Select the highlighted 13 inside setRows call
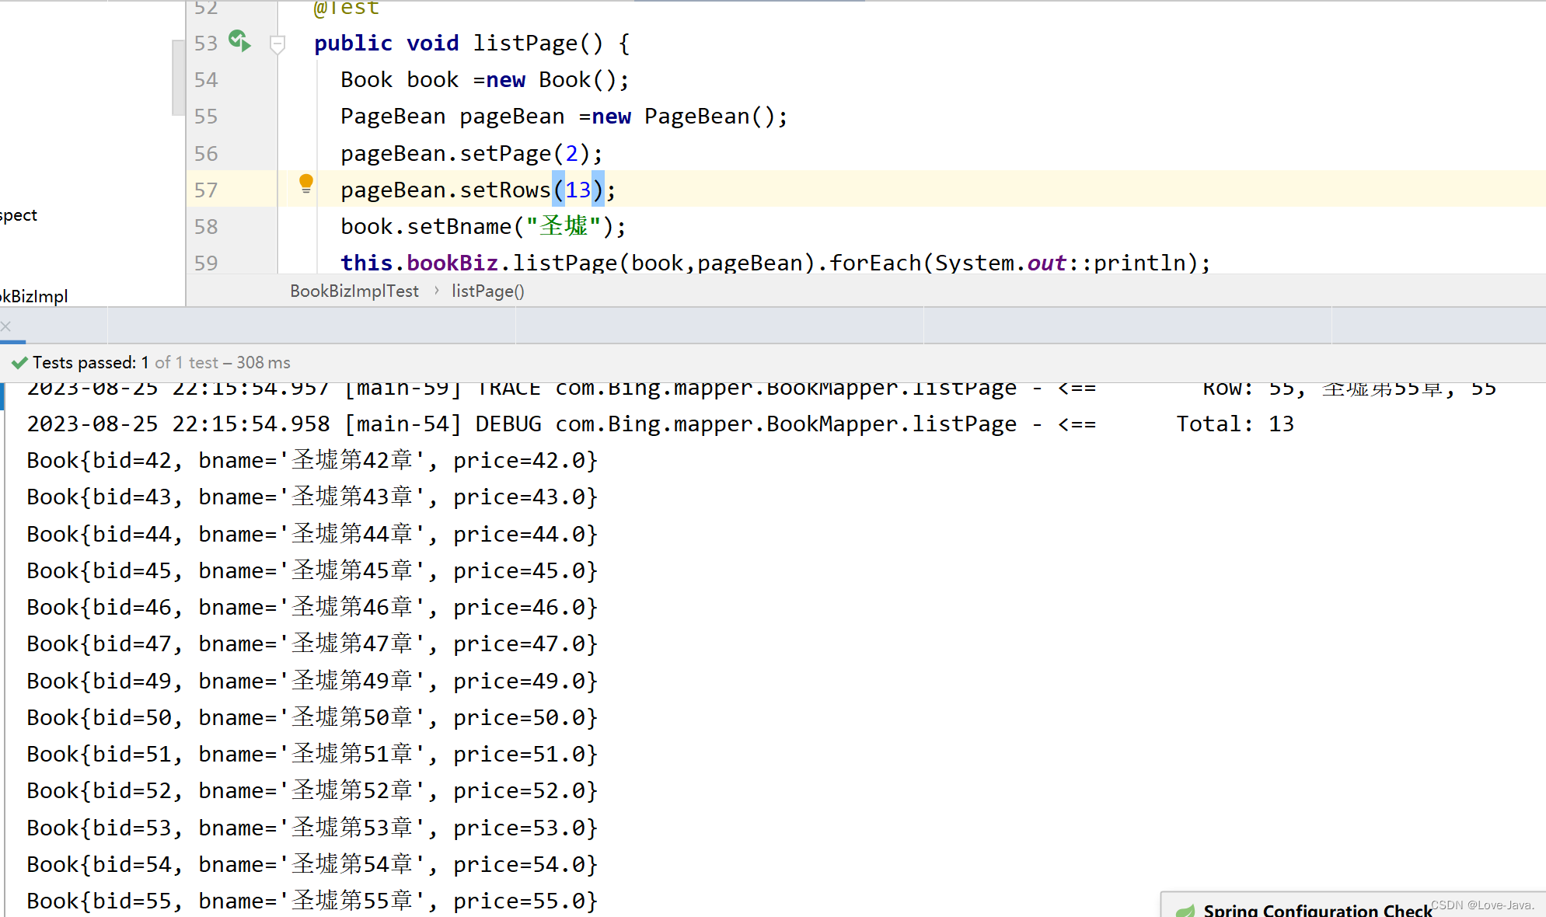1546x917 pixels. tap(578, 189)
